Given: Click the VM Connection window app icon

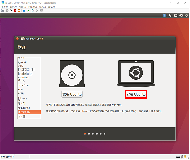Looking at the screenshot, I should [x=3, y=3].
